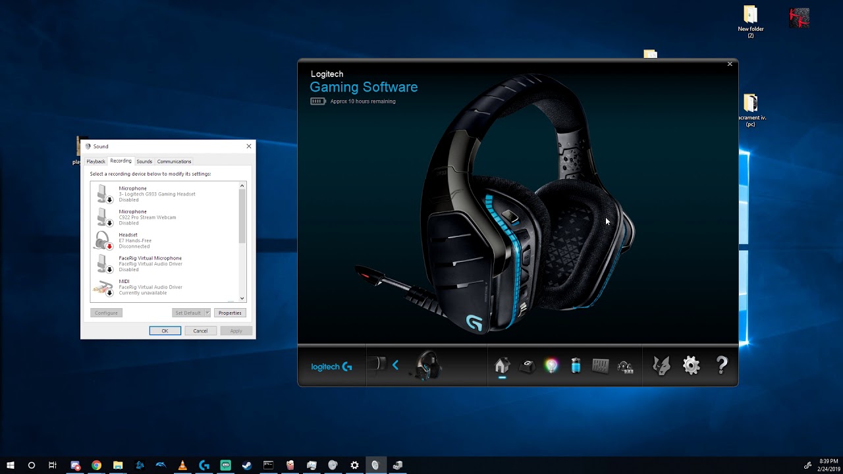Viewport: 843px width, 474px height.
Task: Open the lighting settings bulb icon
Action: point(551,366)
